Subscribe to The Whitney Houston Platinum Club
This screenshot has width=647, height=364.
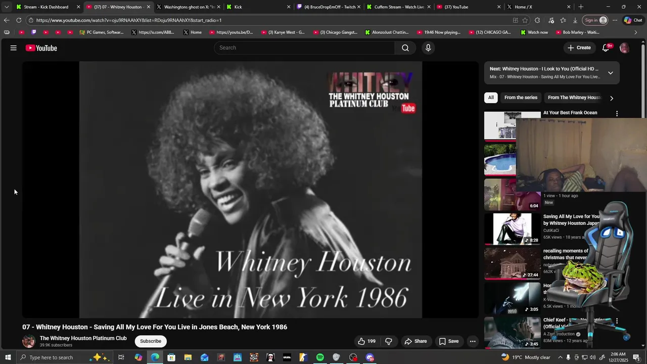click(x=151, y=341)
